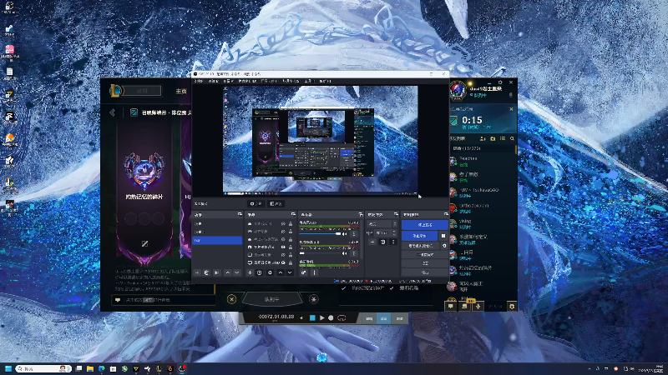Move selected scene up in Scenes panel

pos(227,272)
